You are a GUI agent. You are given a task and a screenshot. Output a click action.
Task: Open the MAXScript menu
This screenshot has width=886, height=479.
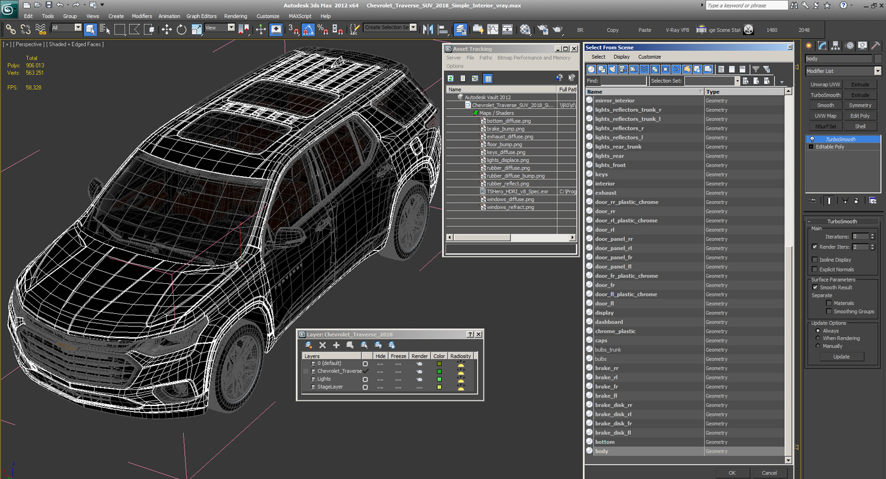tap(300, 16)
